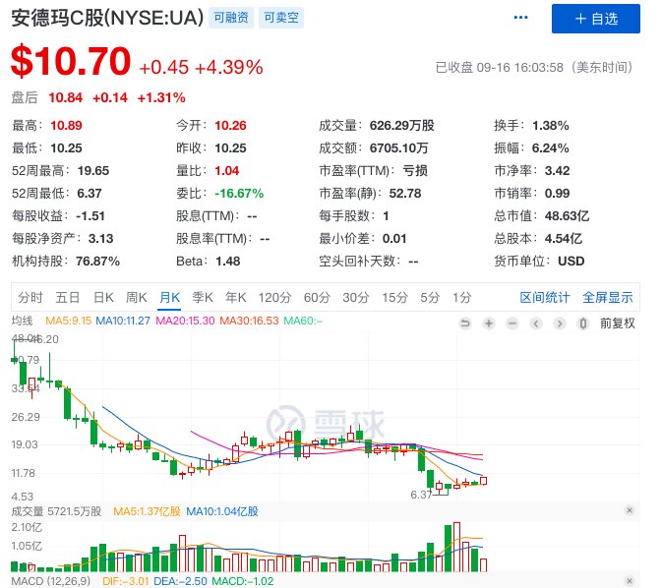This screenshot has height=588, width=661.
Task: Switch to the 5分 chart tab
Action: (430, 298)
